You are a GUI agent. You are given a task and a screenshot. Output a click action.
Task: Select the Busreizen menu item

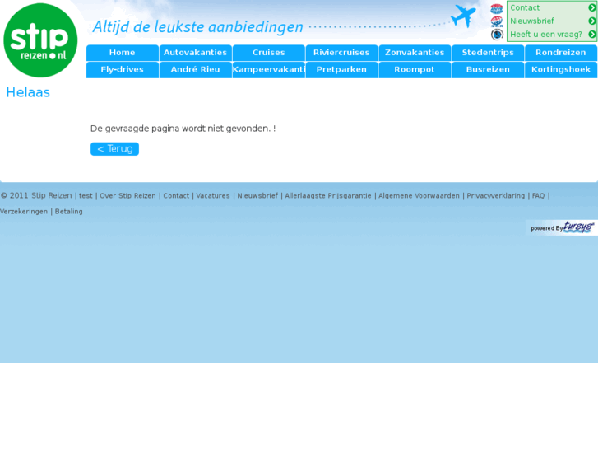[488, 69]
